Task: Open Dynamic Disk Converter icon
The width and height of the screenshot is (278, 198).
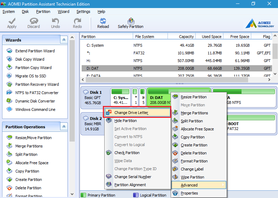Action: 9,101
